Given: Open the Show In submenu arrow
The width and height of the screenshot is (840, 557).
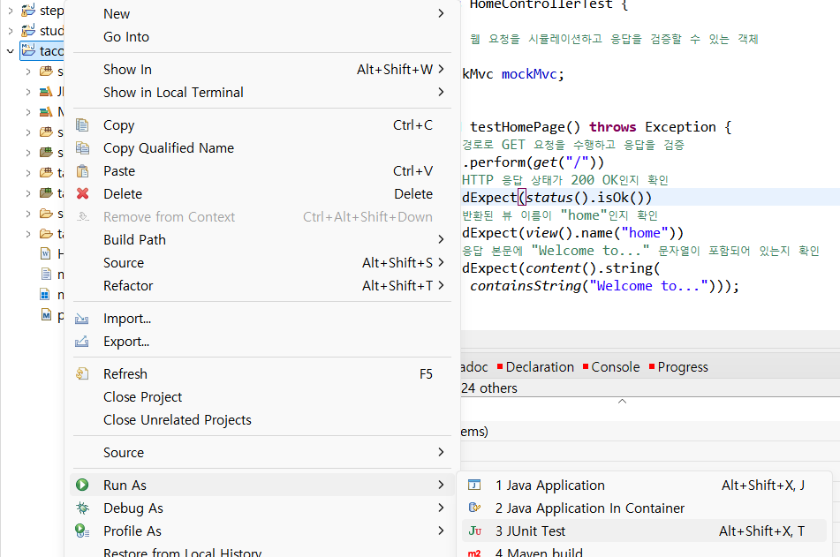Looking at the screenshot, I should [x=441, y=69].
